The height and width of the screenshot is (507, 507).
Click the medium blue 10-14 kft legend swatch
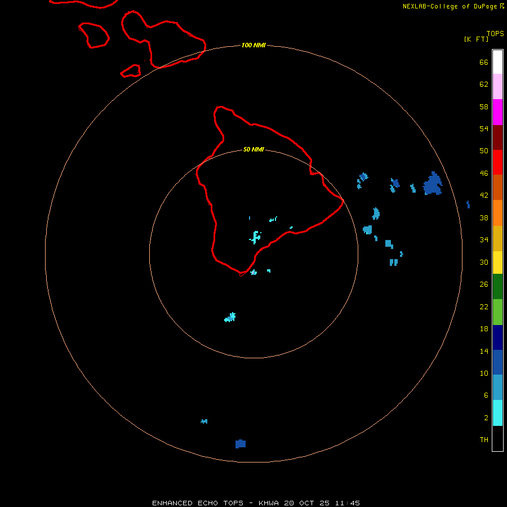pos(497,362)
